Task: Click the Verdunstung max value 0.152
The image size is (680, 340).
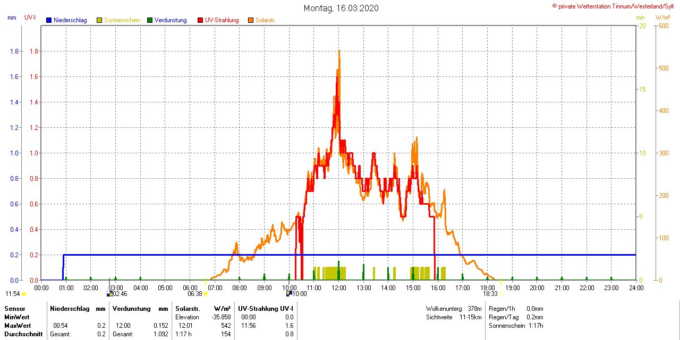Action: (x=160, y=326)
